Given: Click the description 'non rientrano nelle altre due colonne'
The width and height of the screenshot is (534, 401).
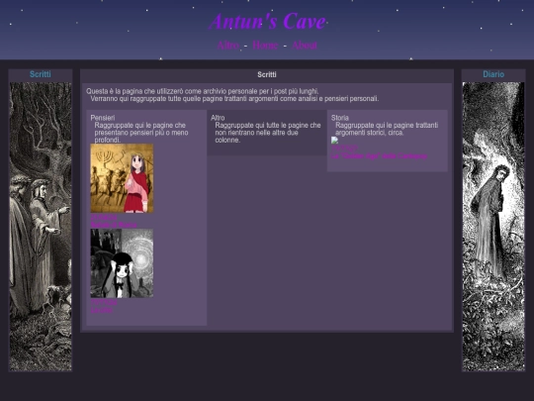Looking at the screenshot, I should [x=257, y=136].
